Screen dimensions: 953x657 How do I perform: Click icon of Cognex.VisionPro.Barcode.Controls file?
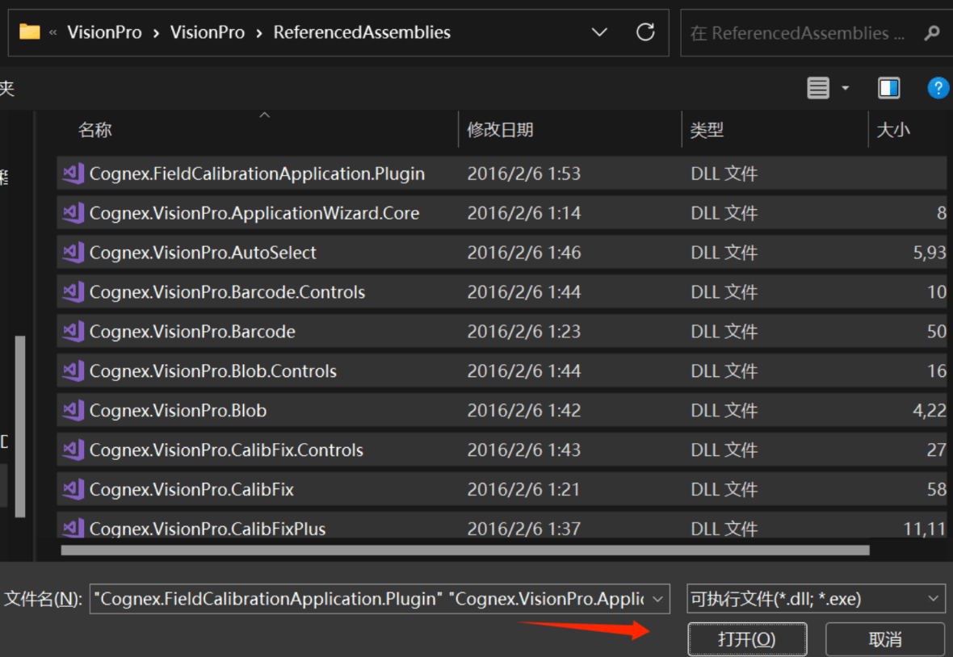coord(73,292)
